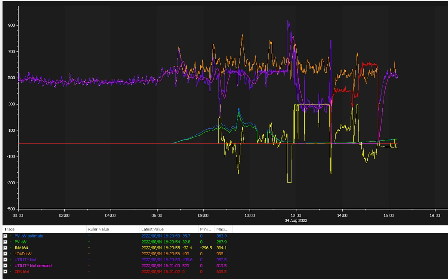Hide the LOAD kW trace via its checkbox
Viewport: 448px width, 279px height.
click(5, 254)
